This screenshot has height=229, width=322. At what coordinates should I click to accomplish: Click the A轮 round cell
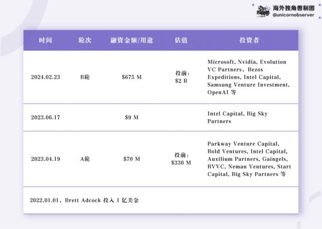point(85,159)
